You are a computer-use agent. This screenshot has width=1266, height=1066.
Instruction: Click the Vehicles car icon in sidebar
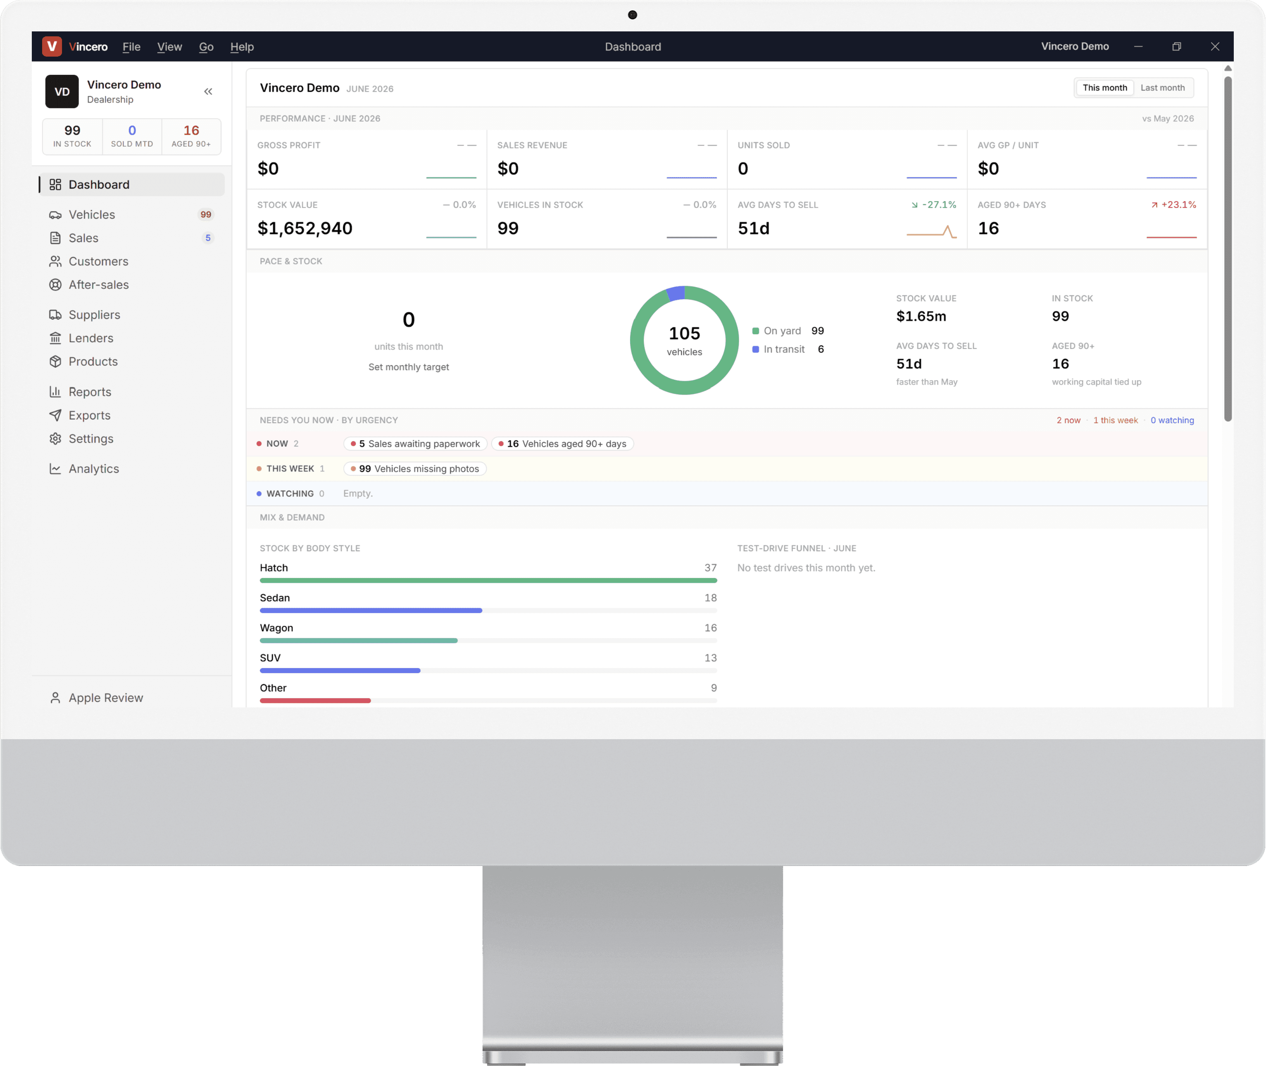tap(55, 214)
